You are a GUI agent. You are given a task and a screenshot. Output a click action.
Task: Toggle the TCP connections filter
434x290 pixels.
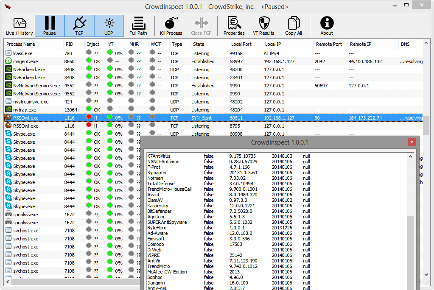click(x=79, y=26)
